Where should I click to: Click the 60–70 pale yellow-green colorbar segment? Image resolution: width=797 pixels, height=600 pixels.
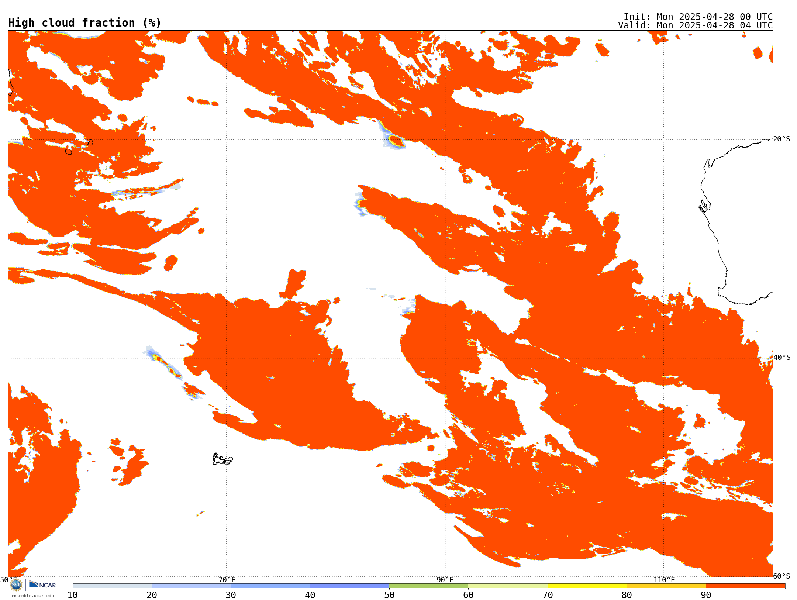pyautogui.click(x=508, y=586)
